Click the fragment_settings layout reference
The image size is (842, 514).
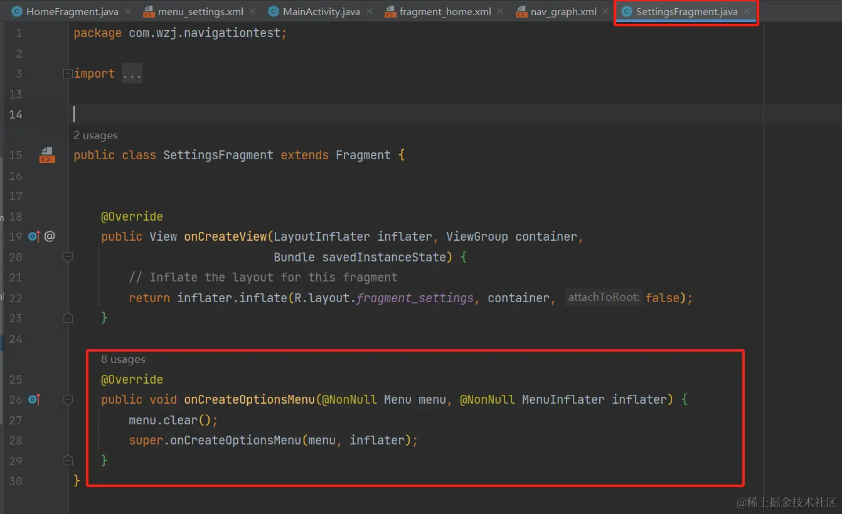415,298
